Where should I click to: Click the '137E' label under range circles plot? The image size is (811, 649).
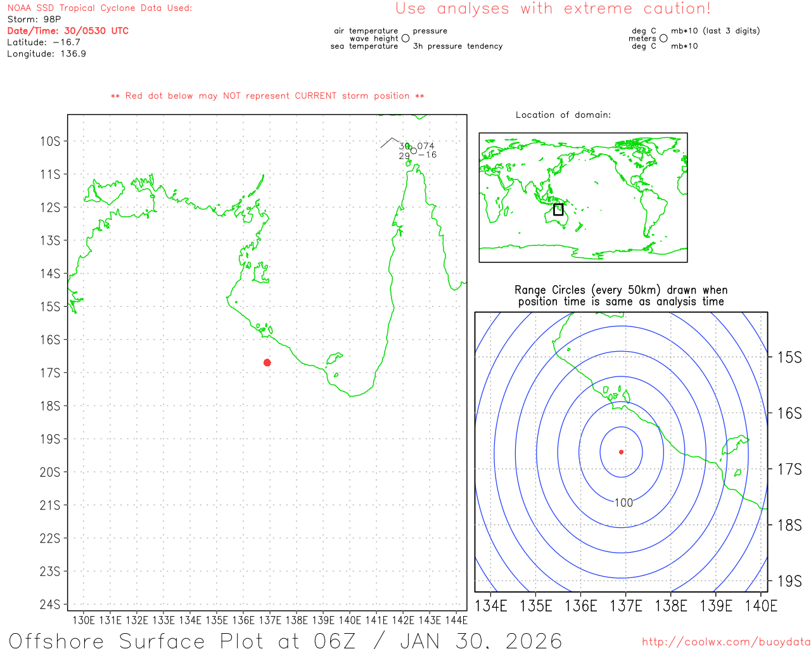click(626, 606)
